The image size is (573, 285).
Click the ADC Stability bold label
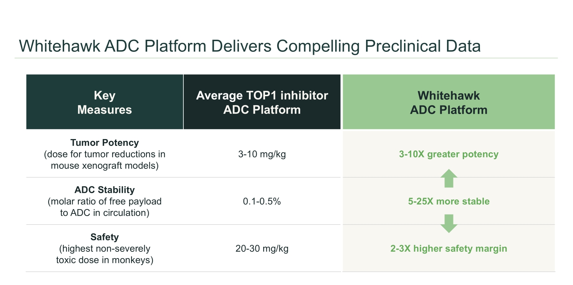point(105,190)
